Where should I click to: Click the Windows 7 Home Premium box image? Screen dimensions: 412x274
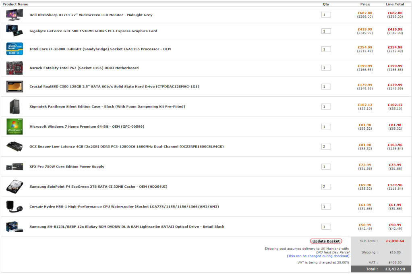pos(14,127)
